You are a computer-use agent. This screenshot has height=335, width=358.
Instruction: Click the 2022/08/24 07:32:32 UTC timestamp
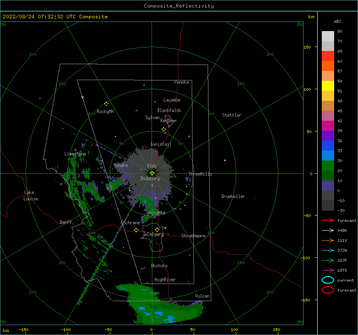pyautogui.click(x=39, y=17)
